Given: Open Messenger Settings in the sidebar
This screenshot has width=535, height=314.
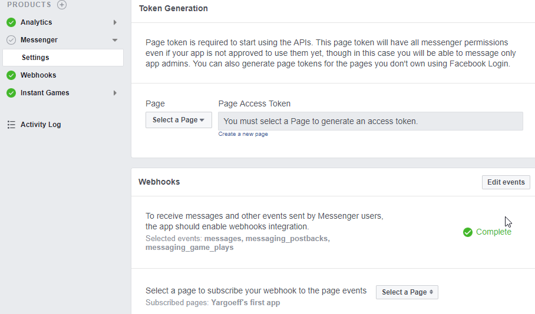Looking at the screenshot, I should click(63, 58).
